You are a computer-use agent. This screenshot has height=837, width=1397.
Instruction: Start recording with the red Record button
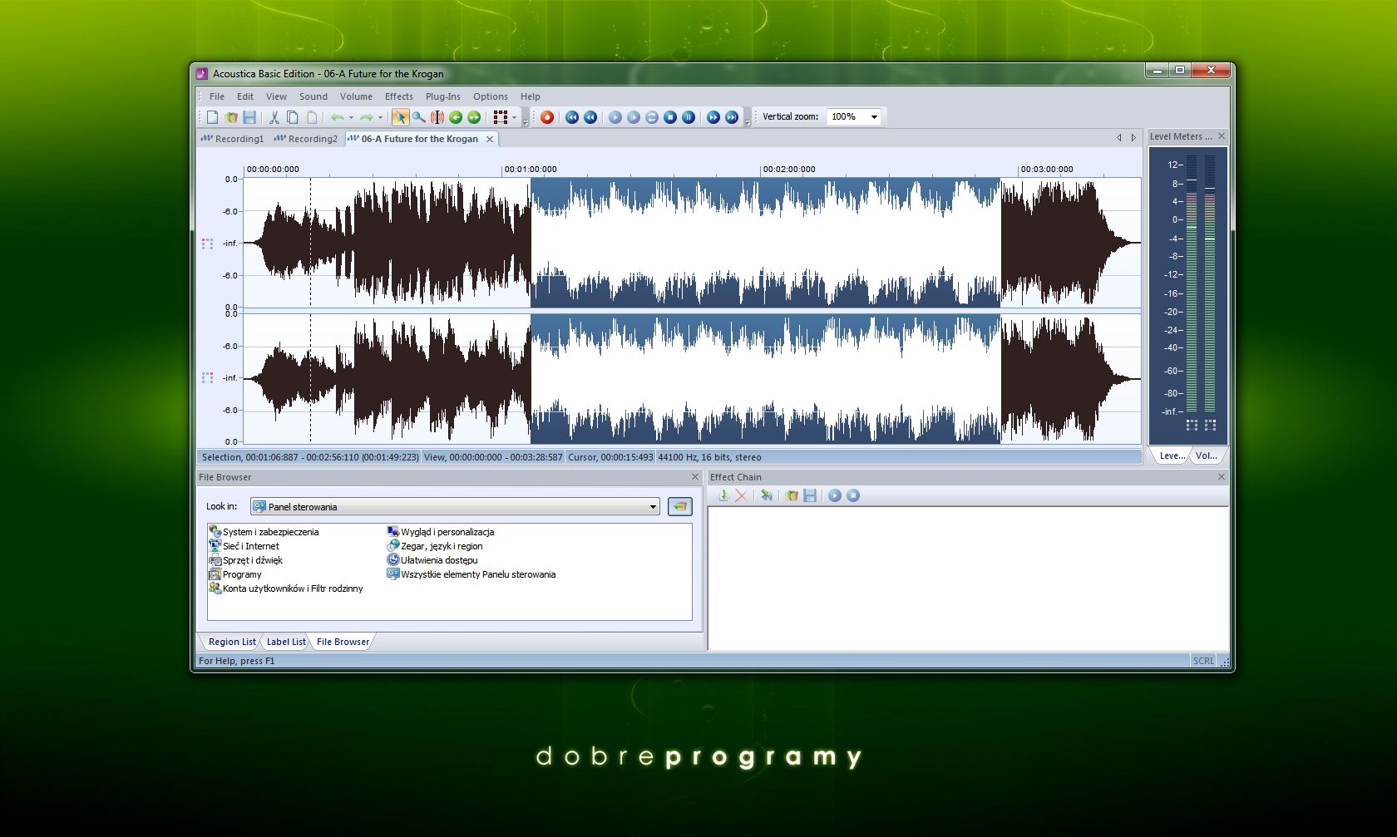[547, 117]
